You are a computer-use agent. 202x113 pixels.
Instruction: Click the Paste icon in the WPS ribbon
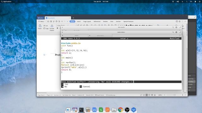[x=40, y=26]
